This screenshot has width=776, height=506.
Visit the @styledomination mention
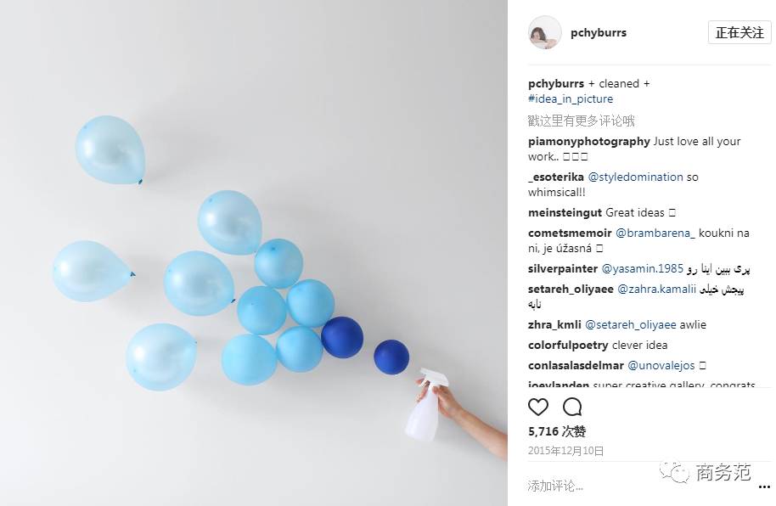[x=635, y=177]
